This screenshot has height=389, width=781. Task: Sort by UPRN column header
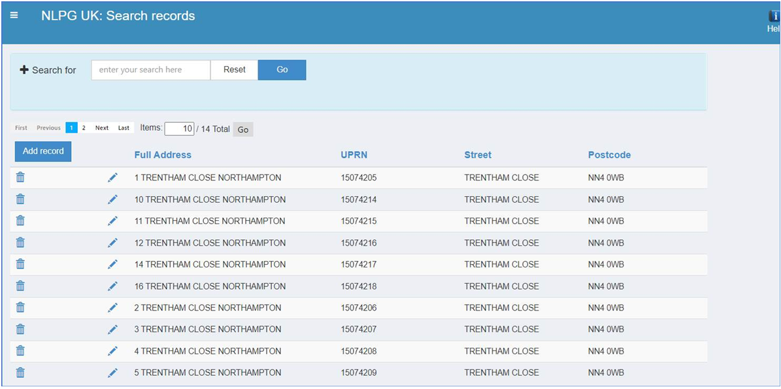click(x=354, y=155)
